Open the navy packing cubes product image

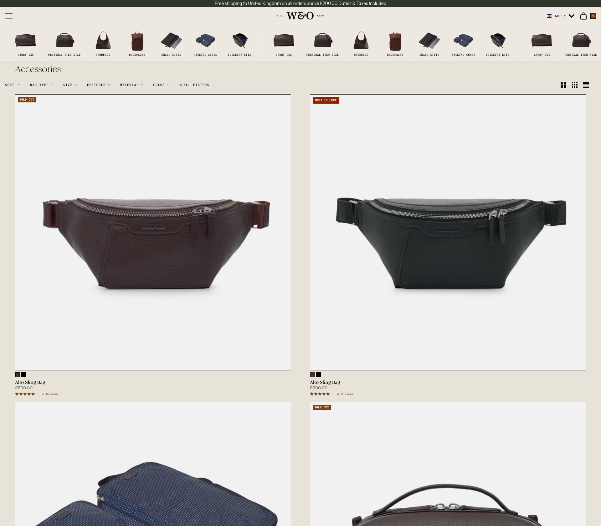coord(153,464)
